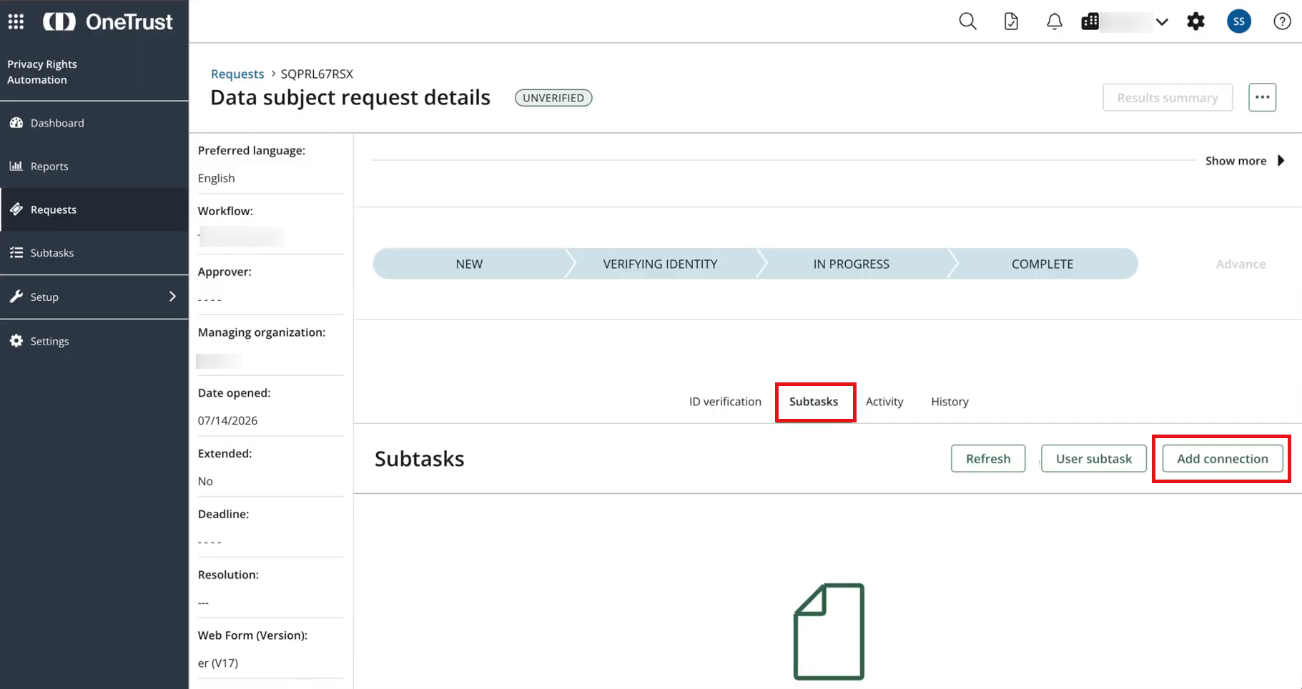Open the app launcher grid icon
This screenshot has height=689, width=1302.
click(16, 21)
